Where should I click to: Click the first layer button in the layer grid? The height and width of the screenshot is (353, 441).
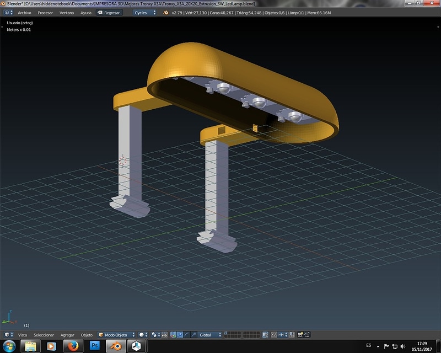click(x=226, y=333)
